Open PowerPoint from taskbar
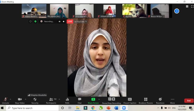Image resolution: width=194 pixels, height=111 pixels. (x=109, y=108)
